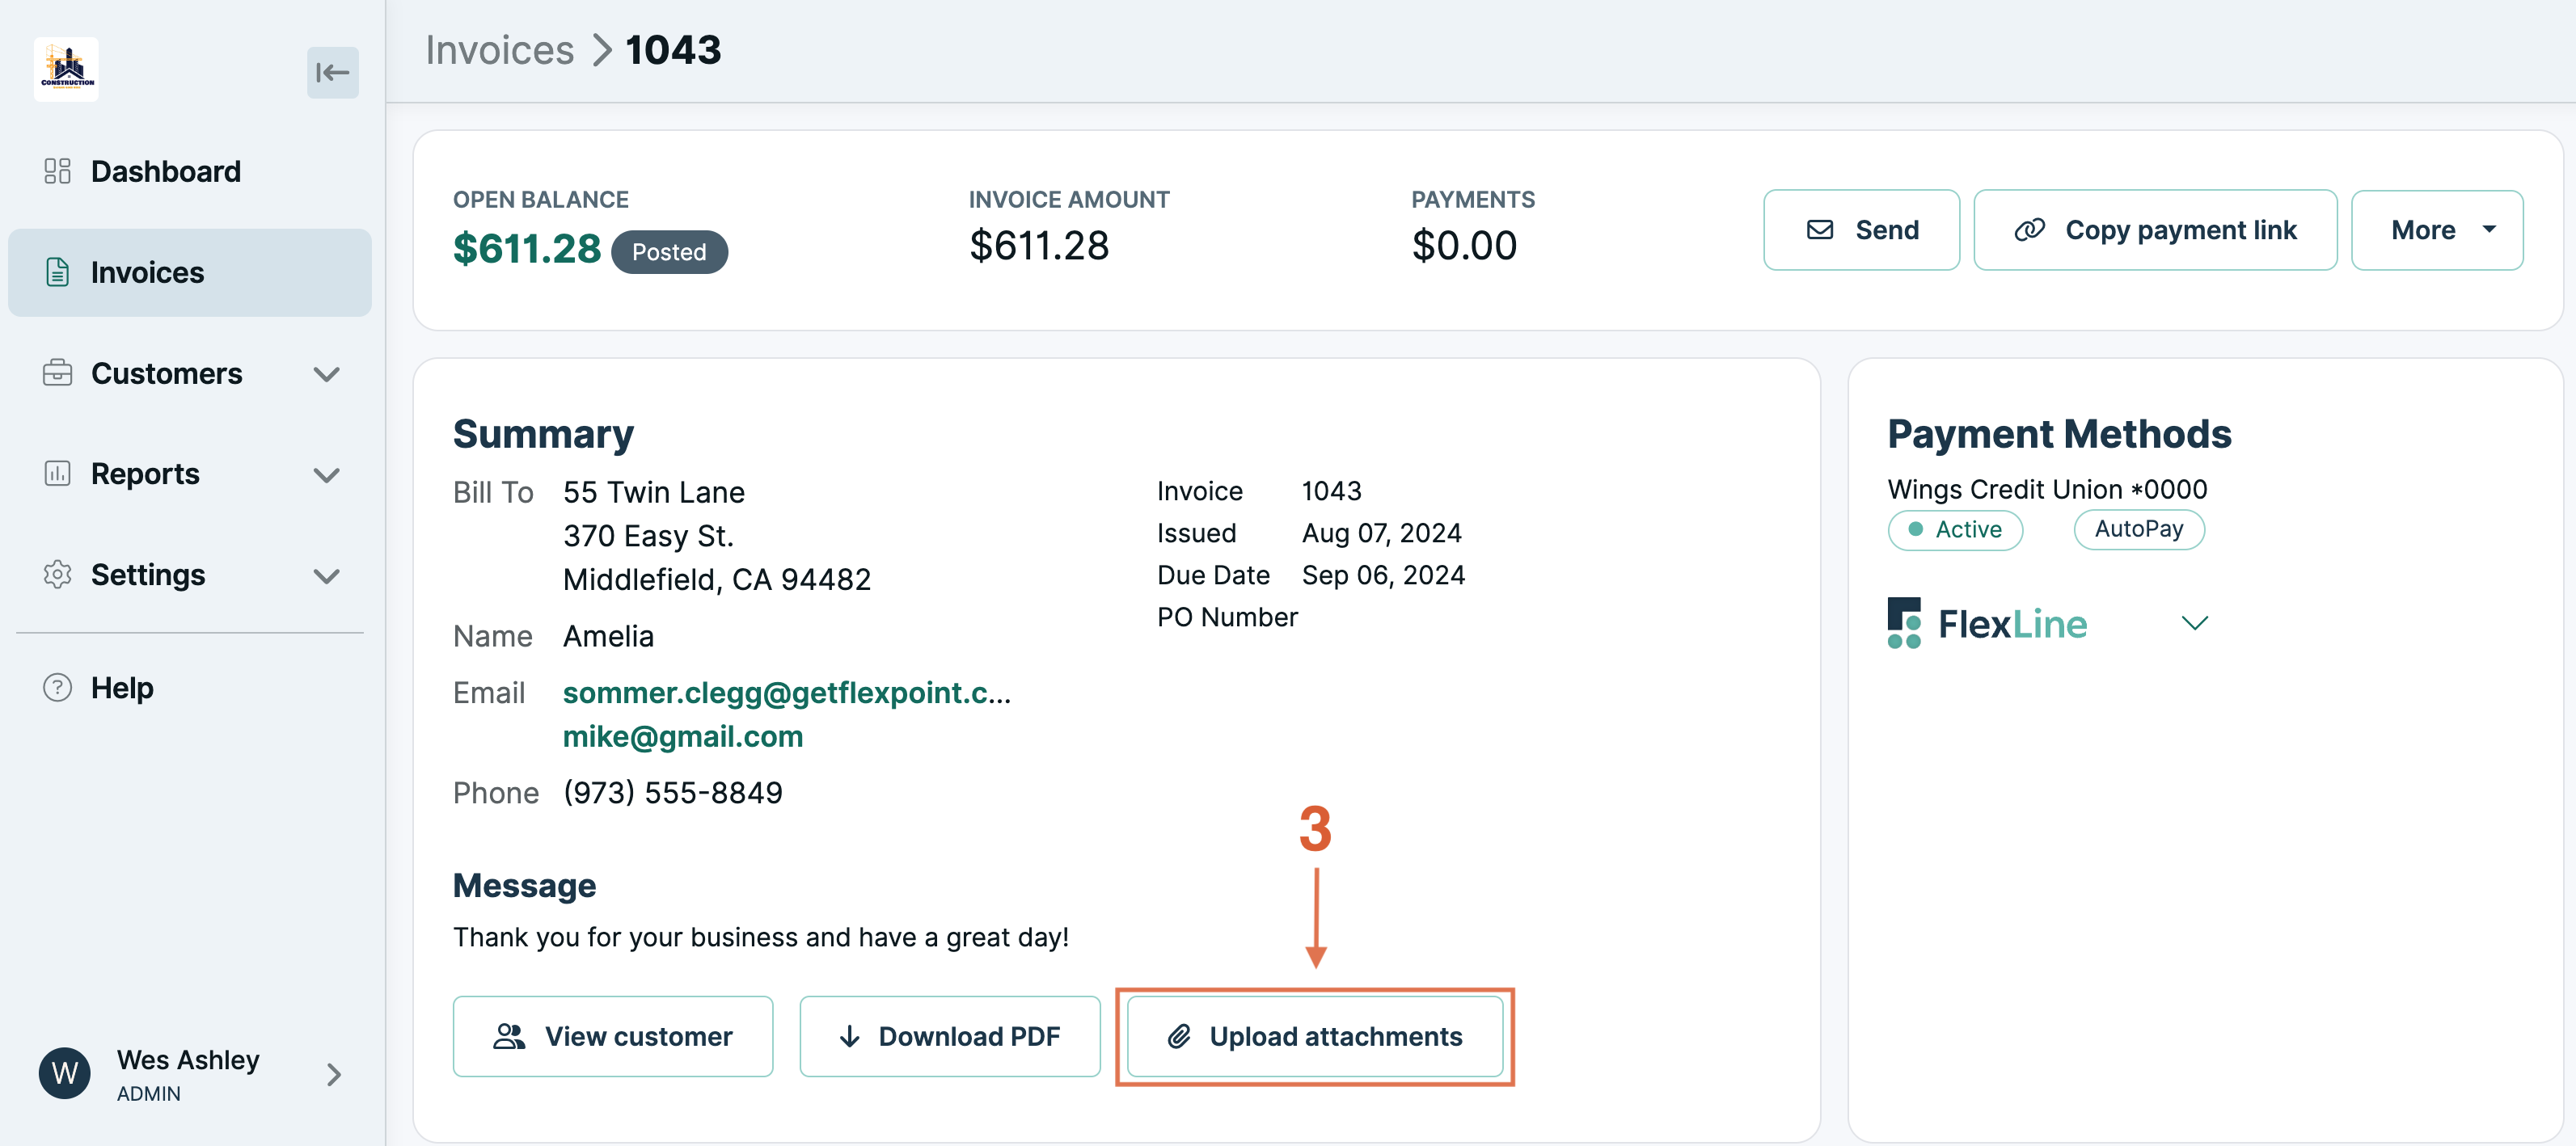Open the Settings menu item
This screenshot has height=1146, width=2576.
point(148,575)
